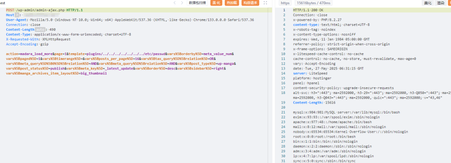
Task: Go to the previous request arrow
Action: tap(175, 3)
